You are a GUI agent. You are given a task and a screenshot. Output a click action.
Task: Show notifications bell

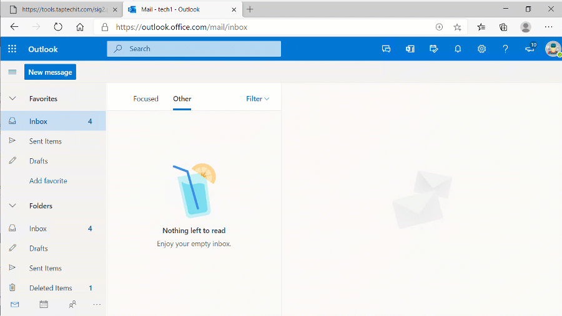458,49
